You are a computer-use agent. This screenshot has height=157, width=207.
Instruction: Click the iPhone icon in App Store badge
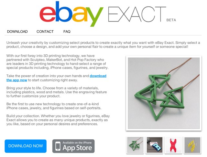[58, 146]
